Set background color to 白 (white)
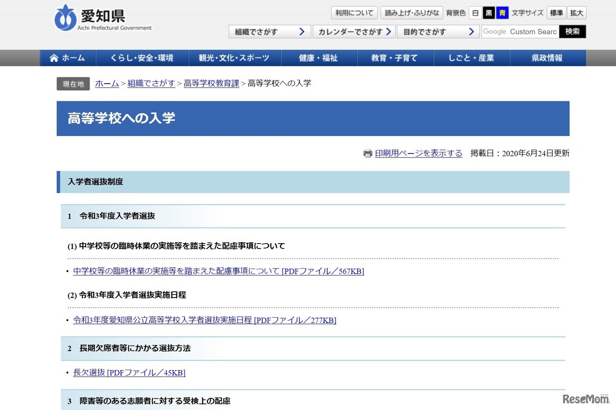The width and height of the screenshot is (616, 410). (475, 13)
